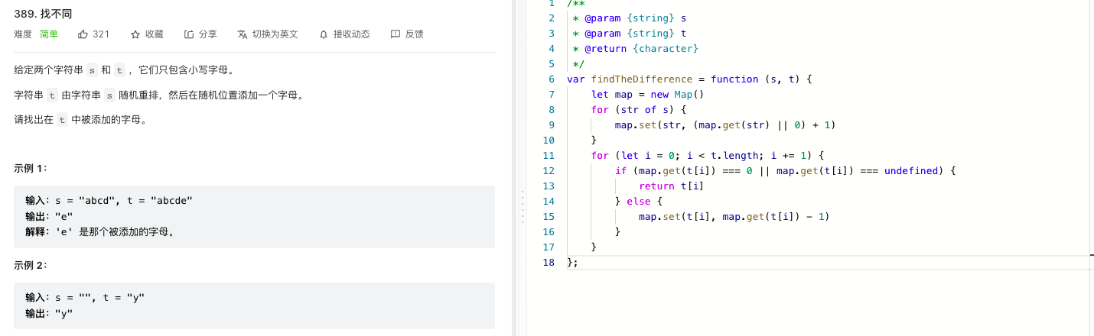Click line number 18 in the gutter
Screen dimensions: 1094x336
(x=548, y=263)
